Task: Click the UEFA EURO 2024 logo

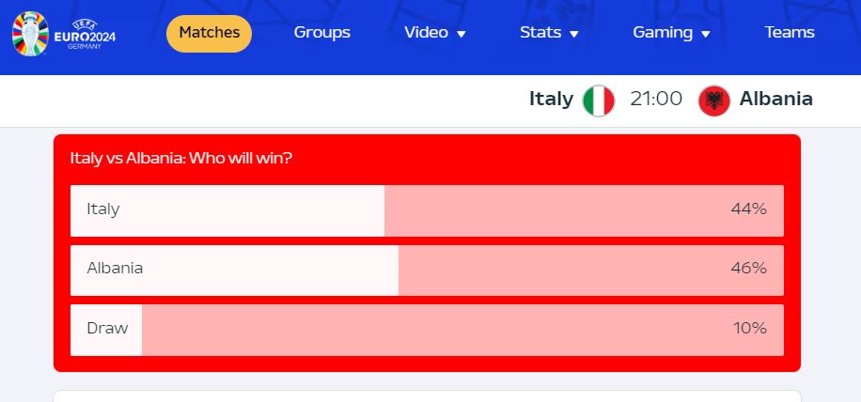Action: click(x=64, y=34)
